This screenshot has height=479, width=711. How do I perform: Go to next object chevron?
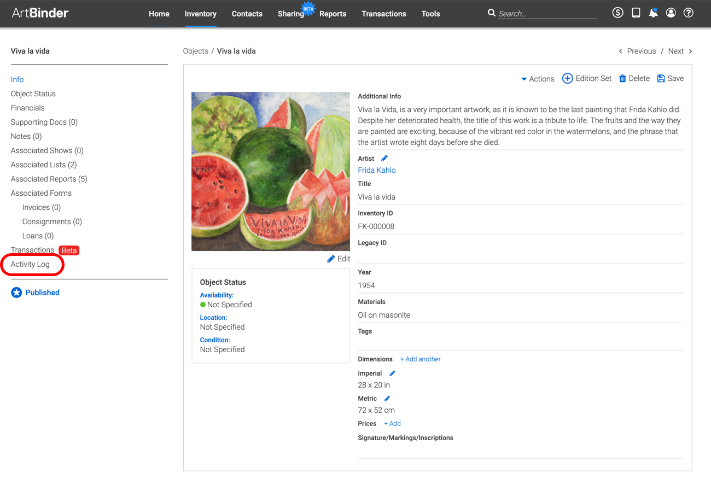690,51
